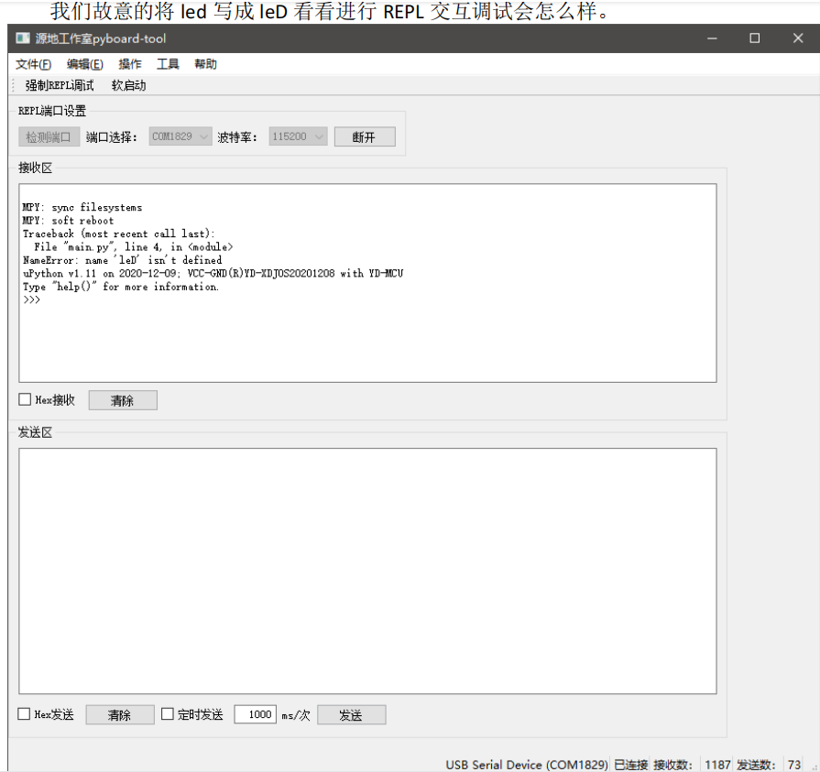Click the 发送 send button
The width and height of the screenshot is (820, 772).
coord(352,715)
